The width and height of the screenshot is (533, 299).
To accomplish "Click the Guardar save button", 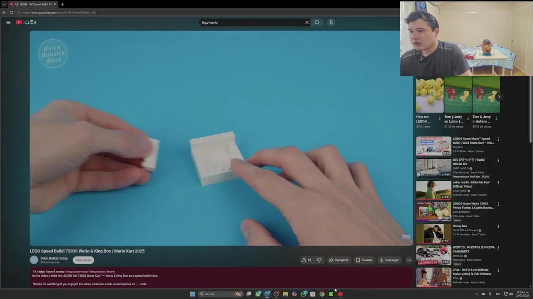I will [x=364, y=260].
